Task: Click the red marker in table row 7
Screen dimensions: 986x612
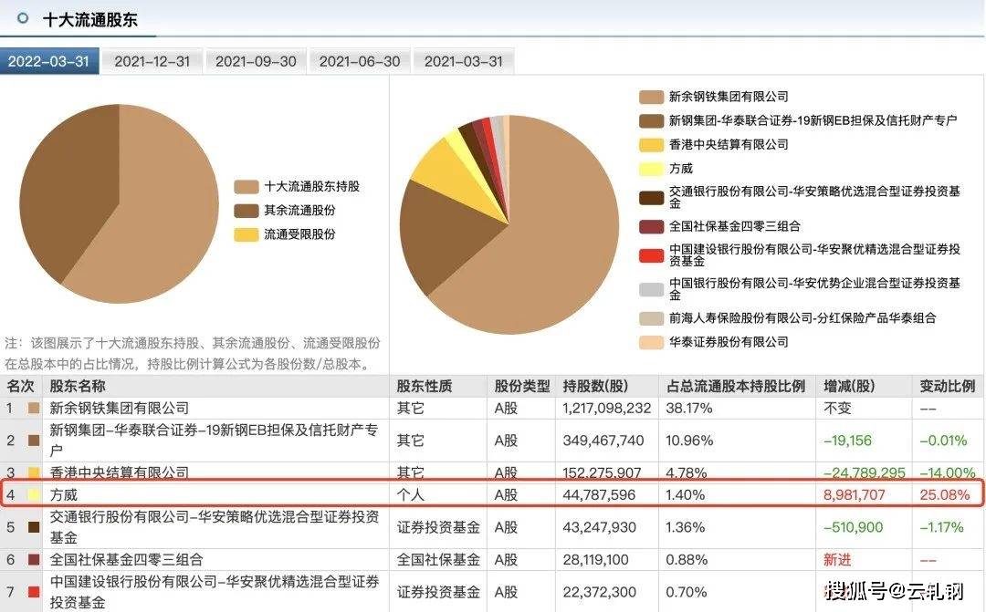Action: pyautogui.click(x=34, y=592)
